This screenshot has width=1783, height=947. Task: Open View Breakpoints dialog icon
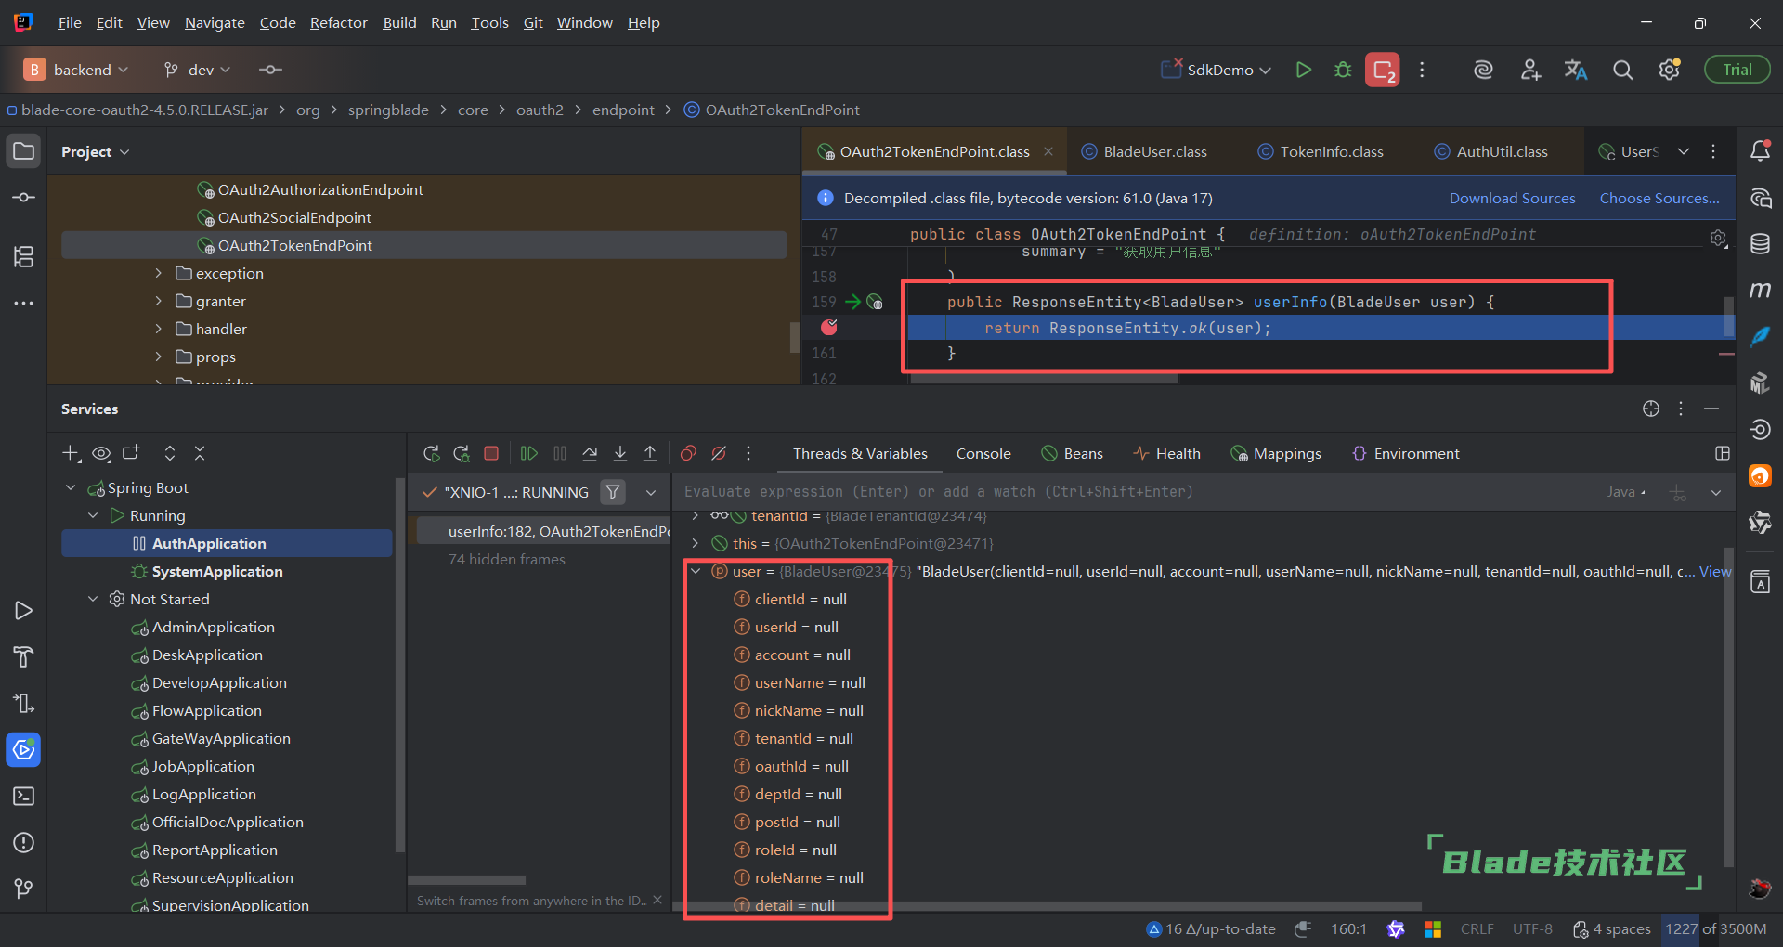click(x=688, y=453)
